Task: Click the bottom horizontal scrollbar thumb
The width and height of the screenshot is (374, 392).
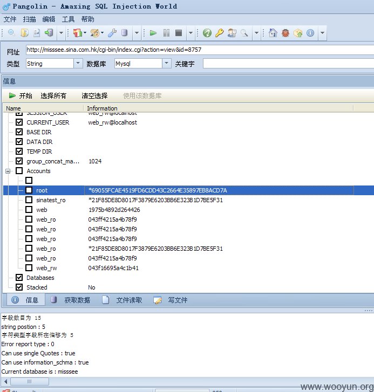Action: click(30, 382)
